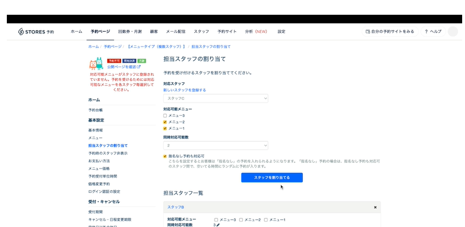The image size is (465, 227).
Task: Click the user avatar circle in header
Action: coord(452,32)
